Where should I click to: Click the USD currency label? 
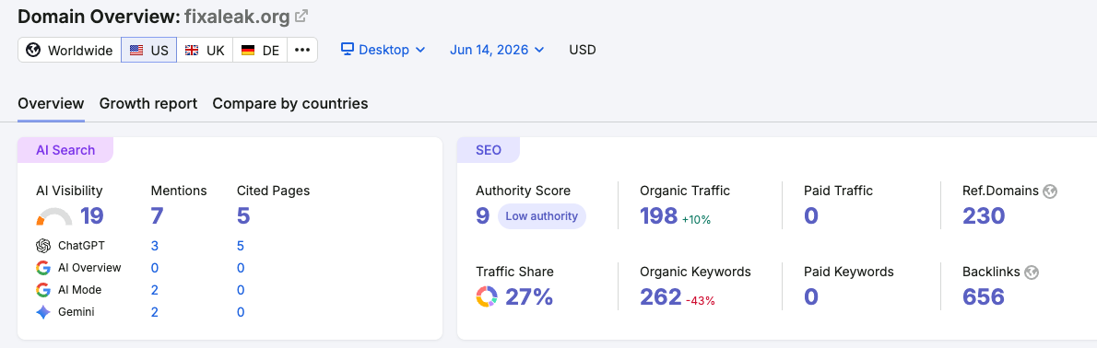coord(582,50)
